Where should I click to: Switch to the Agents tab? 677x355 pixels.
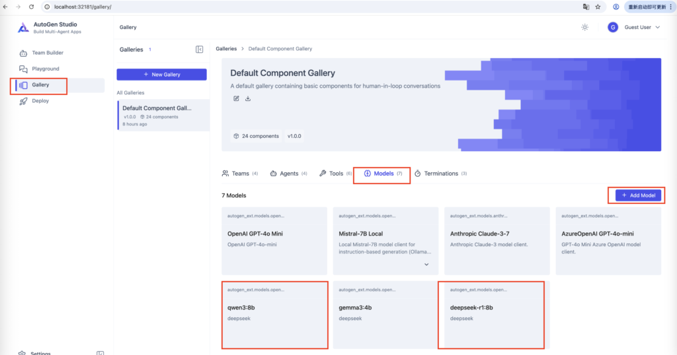[288, 174]
